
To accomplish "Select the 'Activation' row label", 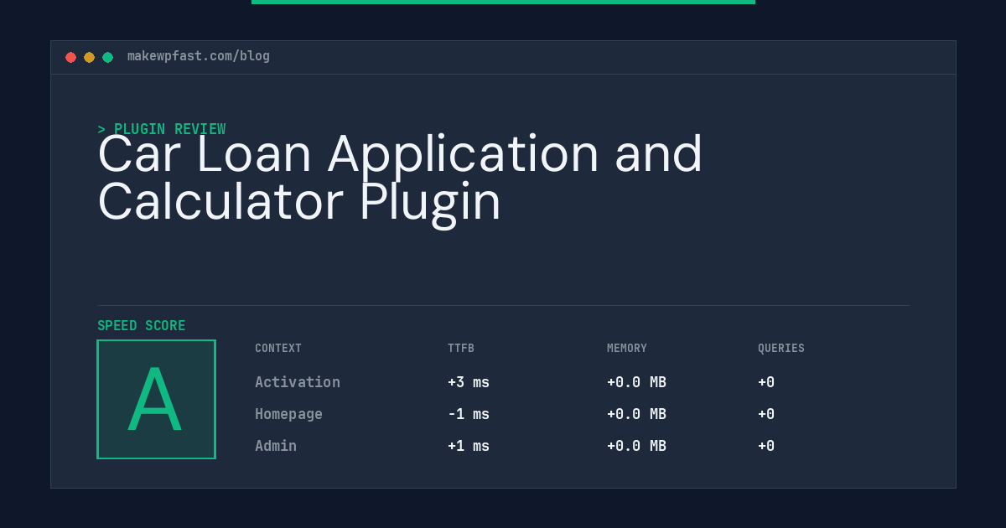I will point(298,382).
